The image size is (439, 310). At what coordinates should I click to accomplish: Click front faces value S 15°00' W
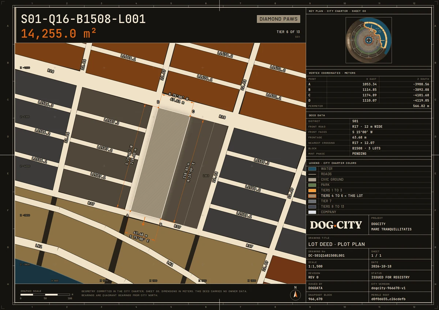pos(363,132)
